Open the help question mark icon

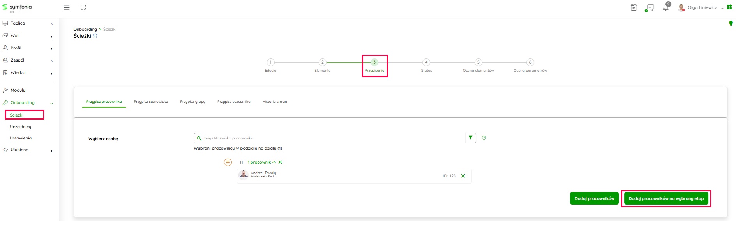click(x=484, y=138)
